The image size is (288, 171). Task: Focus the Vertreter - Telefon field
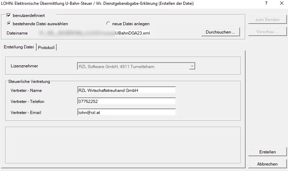click(x=126, y=101)
